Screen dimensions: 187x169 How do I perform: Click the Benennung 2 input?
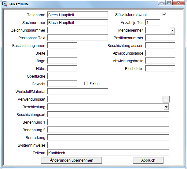click(x=108, y=130)
